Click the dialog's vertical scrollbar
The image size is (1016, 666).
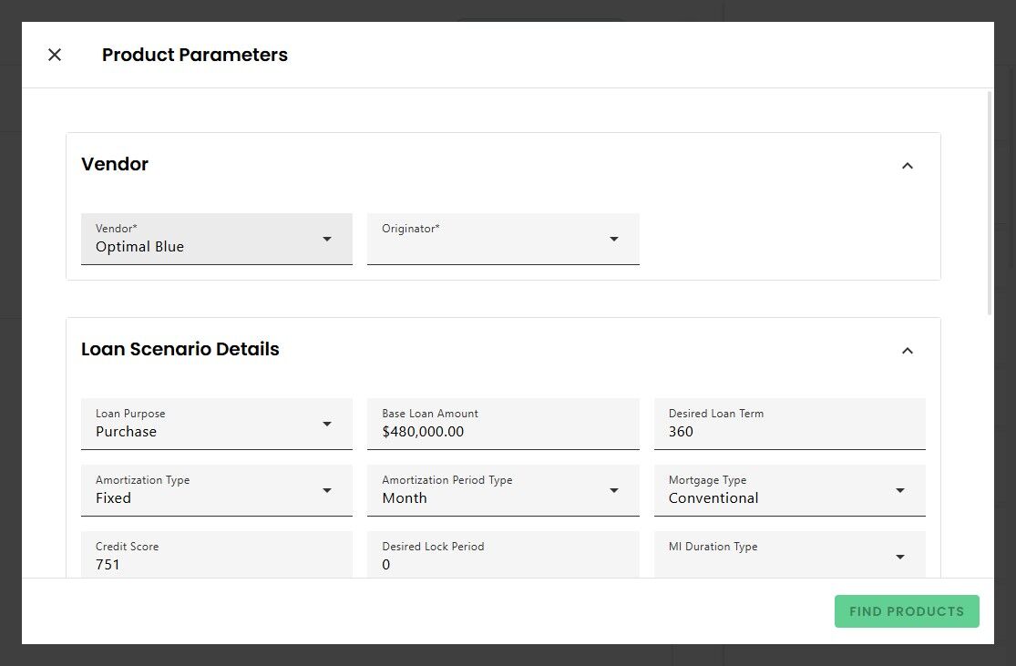990,202
